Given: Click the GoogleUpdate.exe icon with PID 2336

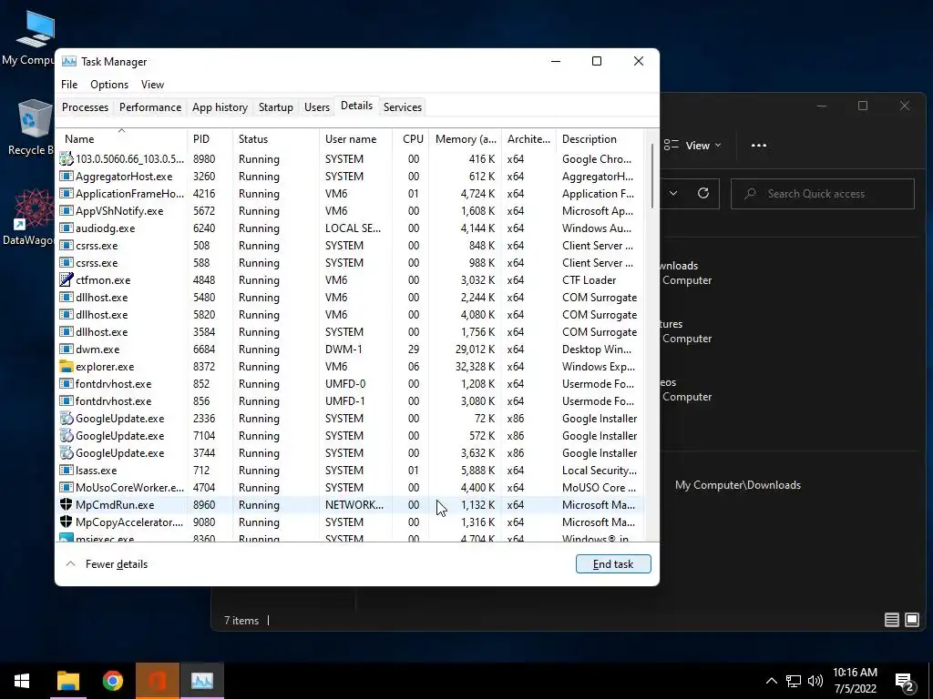Looking at the screenshot, I should click(66, 419).
